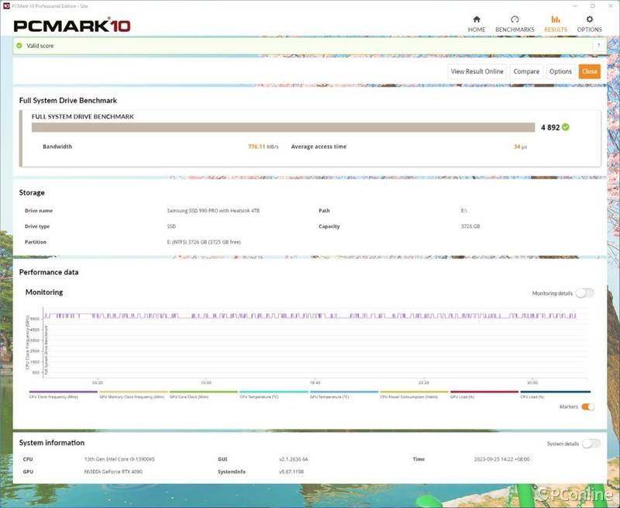Open the BENCHMARKS gauge icon
The width and height of the screenshot is (620, 508).
pos(515,23)
